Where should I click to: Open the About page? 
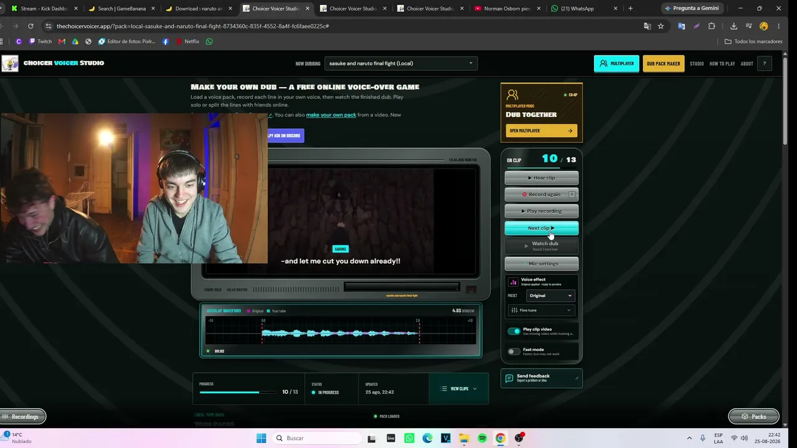747,63
